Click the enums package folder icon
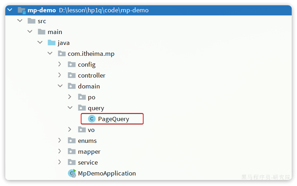Image resolution: width=297 pixels, height=186 pixels. click(x=72, y=141)
